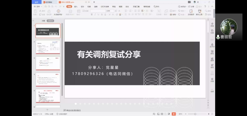Click the 分享 share button
Image resolution: width=247 pixels, height=116 pixels.
(191, 6)
